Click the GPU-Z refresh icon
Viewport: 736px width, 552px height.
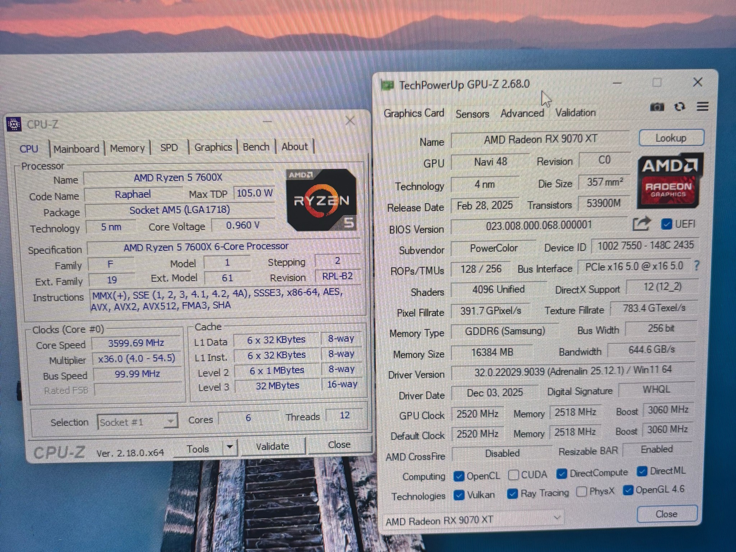click(680, 107)
